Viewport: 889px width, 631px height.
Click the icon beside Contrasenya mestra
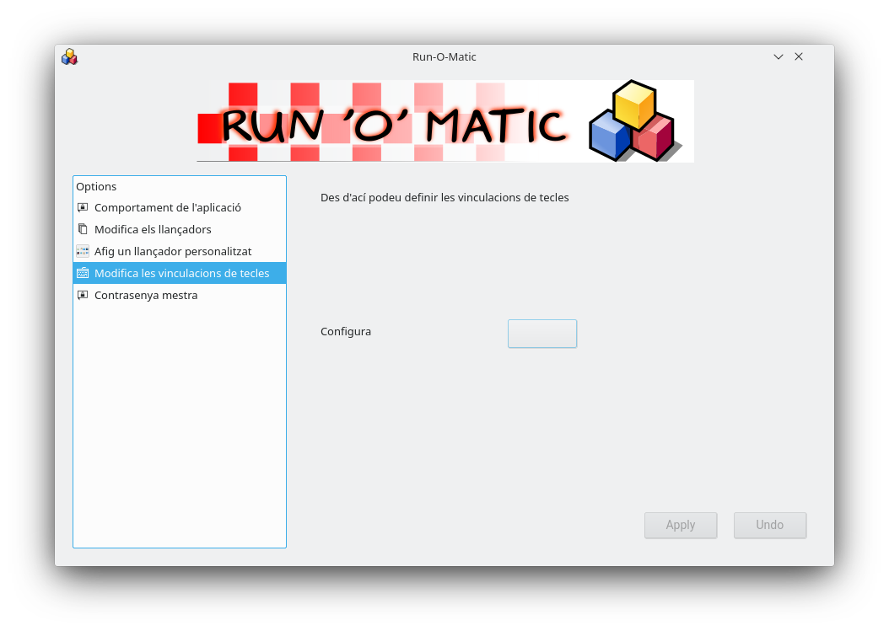point(83,295)
